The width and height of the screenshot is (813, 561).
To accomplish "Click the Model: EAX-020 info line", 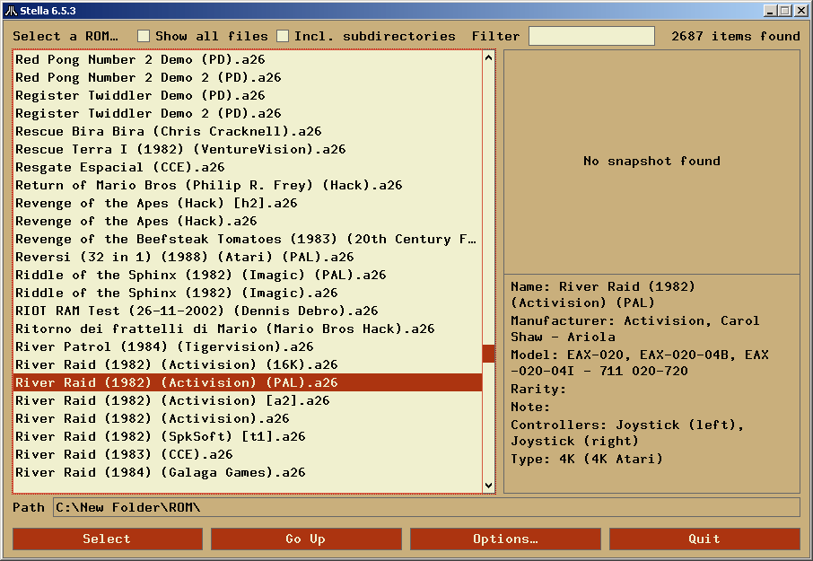I will click(x=640, y=363).
